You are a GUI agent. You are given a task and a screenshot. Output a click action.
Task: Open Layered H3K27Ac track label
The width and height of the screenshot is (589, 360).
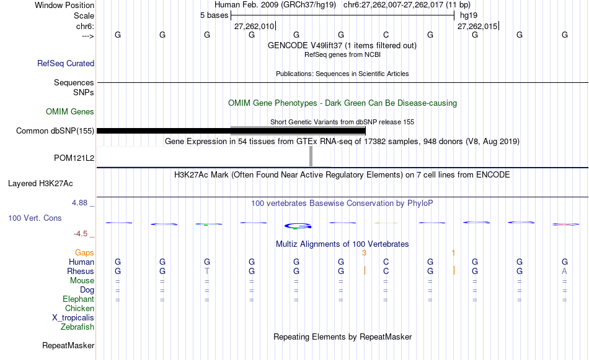click(x=40, y=184)
